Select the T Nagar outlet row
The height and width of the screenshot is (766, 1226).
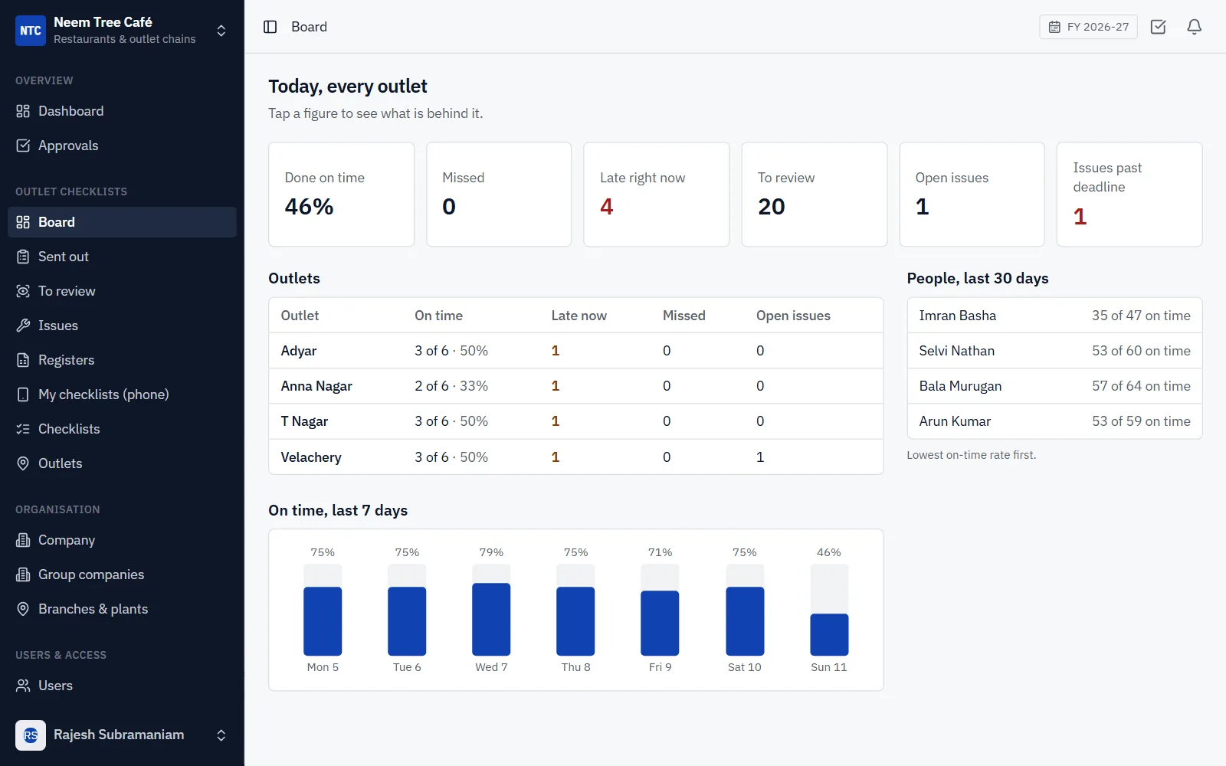pos(575,421)
